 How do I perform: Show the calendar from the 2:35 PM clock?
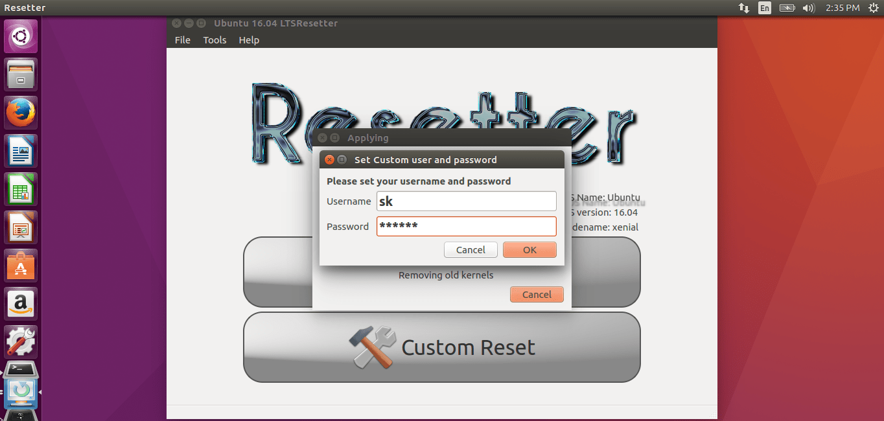coord(843,8)
